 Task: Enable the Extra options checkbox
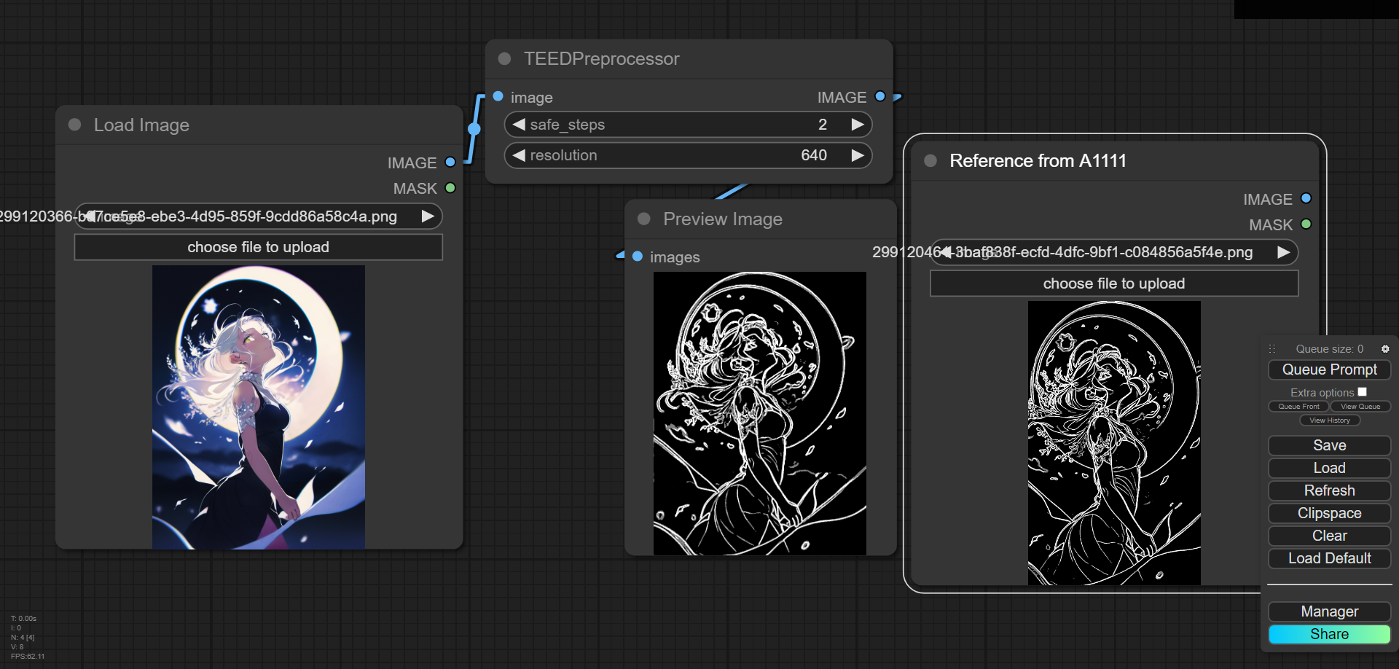[1362, 392]
